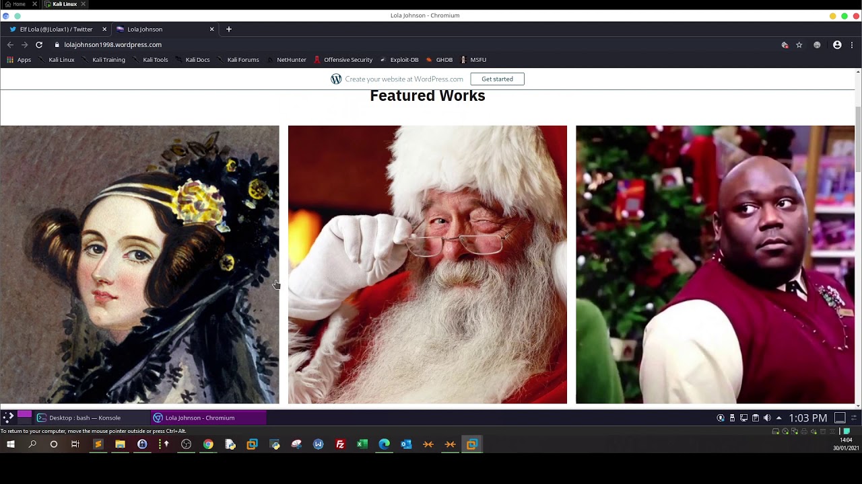
Task: Launch Sublime Text from Windows taskbar
Action: [98, 444]
